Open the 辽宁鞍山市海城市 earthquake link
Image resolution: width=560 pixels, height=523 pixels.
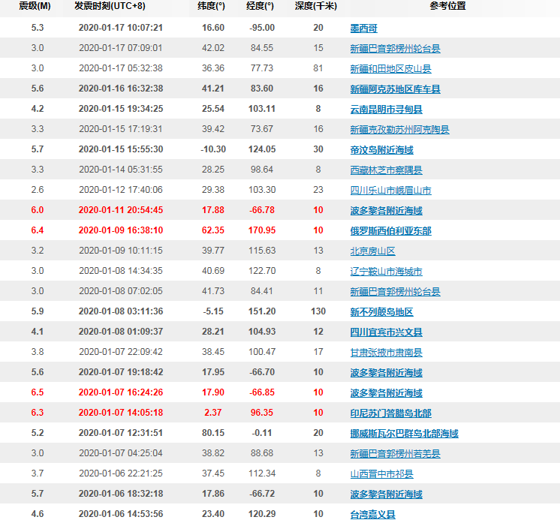coord(386,271)
